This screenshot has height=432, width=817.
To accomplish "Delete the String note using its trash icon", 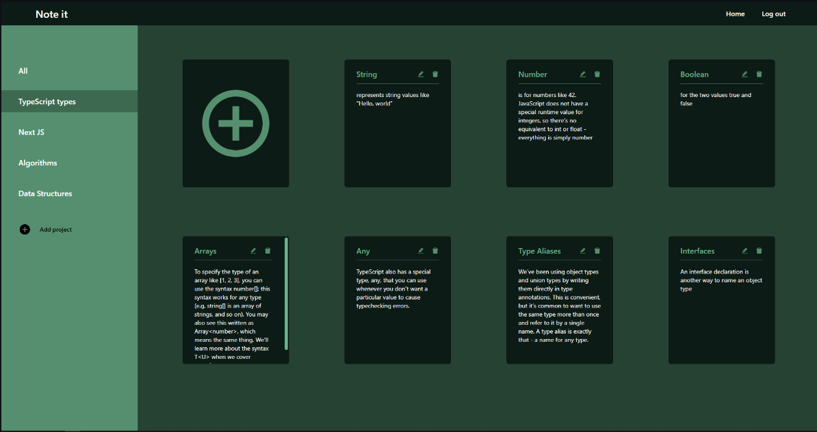I will pyautogui.click(x=435, y=74).
